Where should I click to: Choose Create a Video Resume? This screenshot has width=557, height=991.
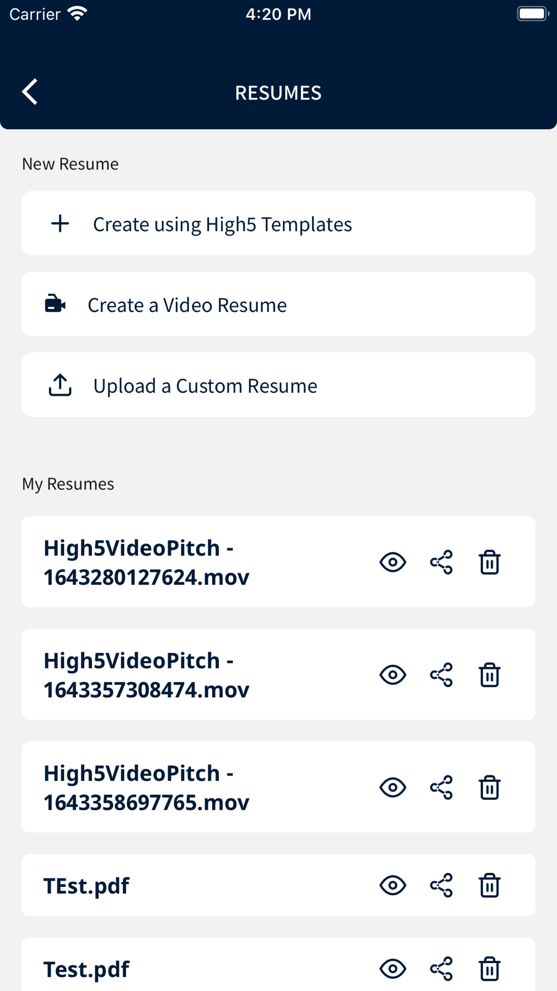187,305
